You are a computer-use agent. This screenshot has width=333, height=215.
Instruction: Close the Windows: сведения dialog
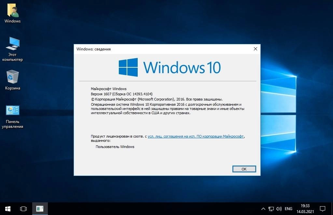tap(256, 49)
